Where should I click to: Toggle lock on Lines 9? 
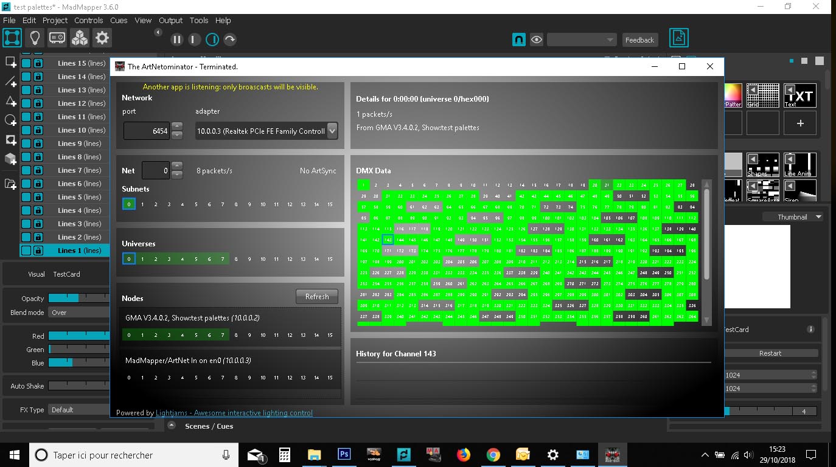[38, 144]
